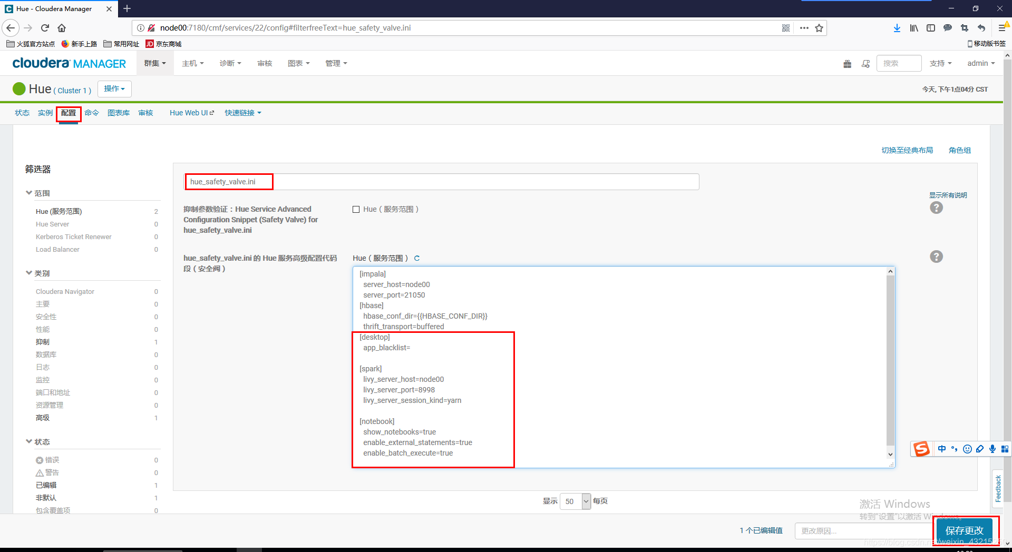Open the per-page 50 count dropdown
Viewport: 1012px width, 552px height.
[x=575, y=501]
